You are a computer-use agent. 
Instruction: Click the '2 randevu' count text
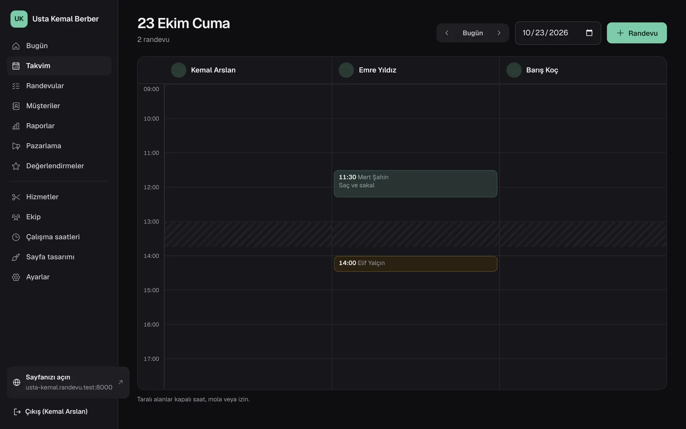(x=153, y=39)
